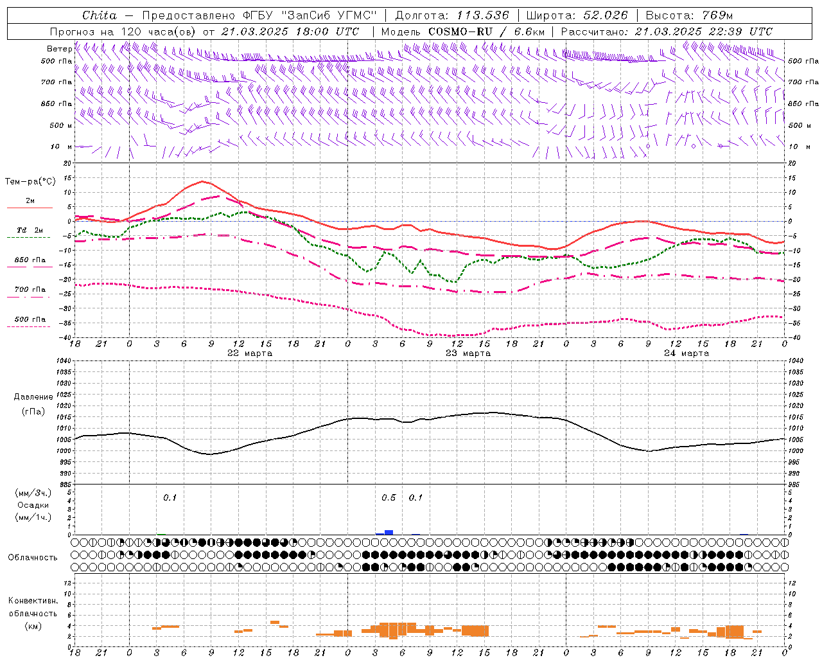The width and height of the screenshot is (822, 658).
Task: Click the '22 марта' date label
Action: tap(250, 353)
